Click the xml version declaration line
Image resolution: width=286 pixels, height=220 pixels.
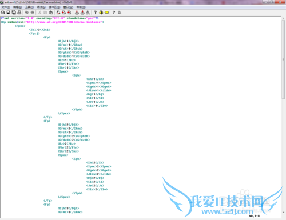coord(50,18)
